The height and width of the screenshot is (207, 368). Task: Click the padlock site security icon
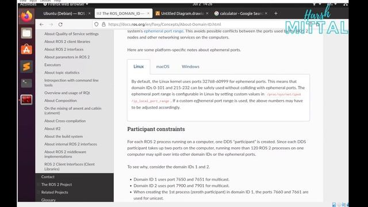tap(103, 24)
